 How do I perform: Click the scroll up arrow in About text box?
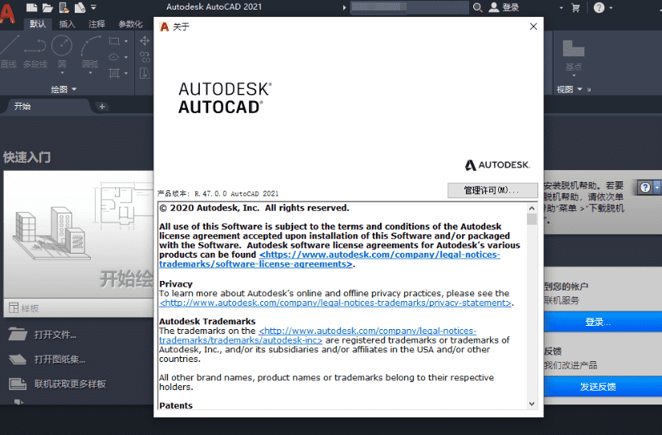pos(532,208)
